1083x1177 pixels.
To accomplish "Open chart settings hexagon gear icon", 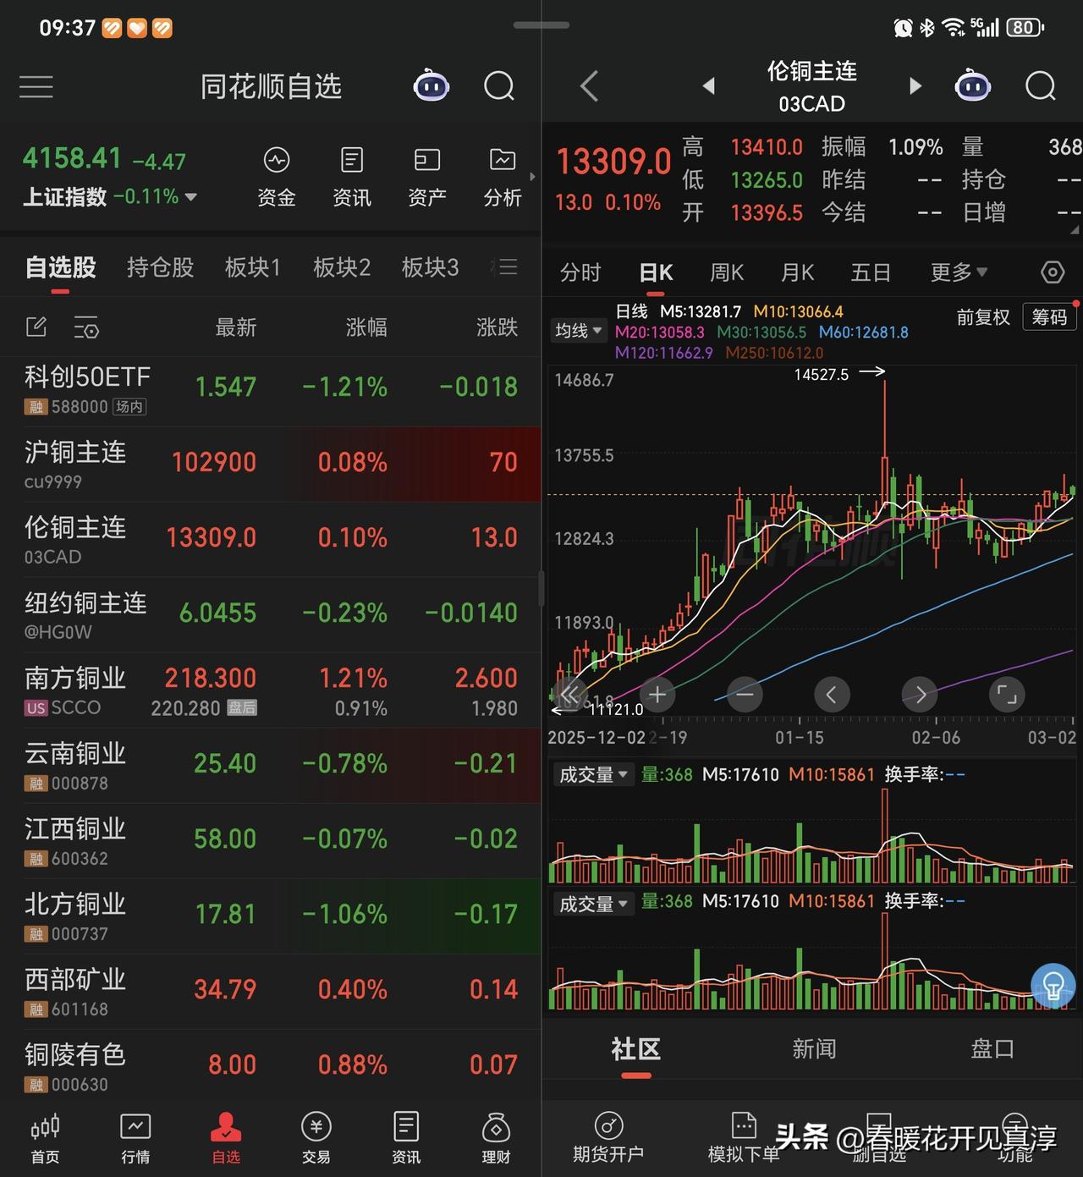I will point(1052,272).
